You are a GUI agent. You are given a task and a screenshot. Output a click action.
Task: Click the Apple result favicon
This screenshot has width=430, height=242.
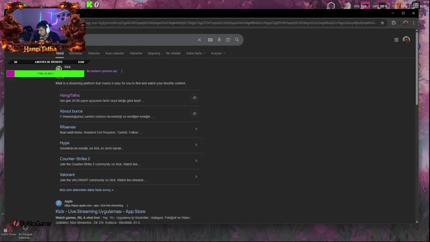coord(59,203)
